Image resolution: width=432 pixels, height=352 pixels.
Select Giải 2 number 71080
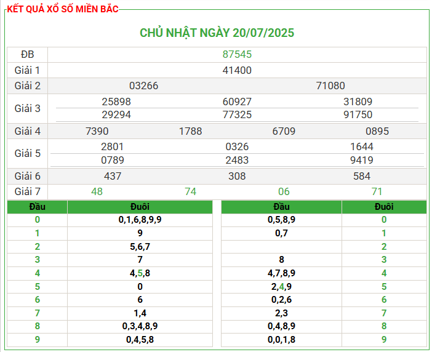[330, 86]
